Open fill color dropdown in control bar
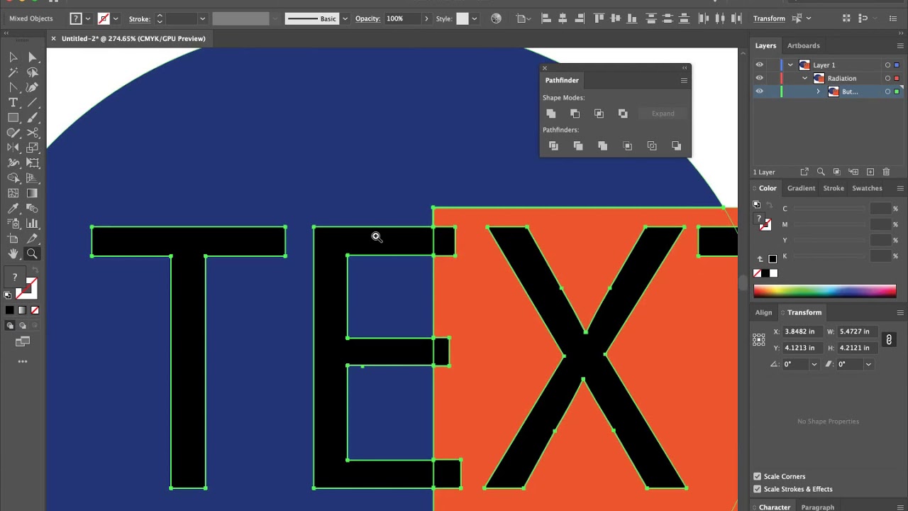This screenshot has height=511, width=908. 88,18
